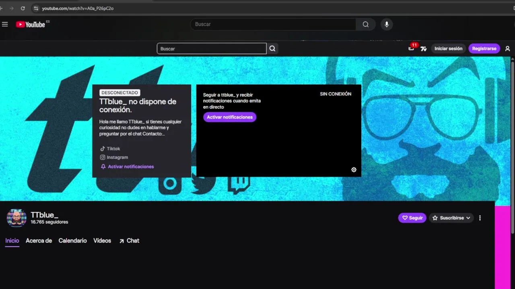Click the YouTube search magnifier button

click(x=365, y=24)
